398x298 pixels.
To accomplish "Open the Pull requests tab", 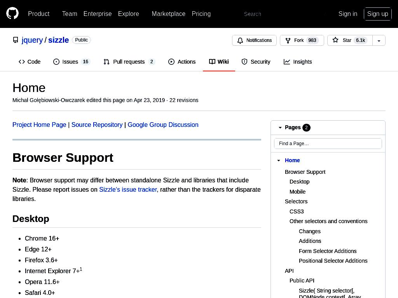I will coord(129,62).
